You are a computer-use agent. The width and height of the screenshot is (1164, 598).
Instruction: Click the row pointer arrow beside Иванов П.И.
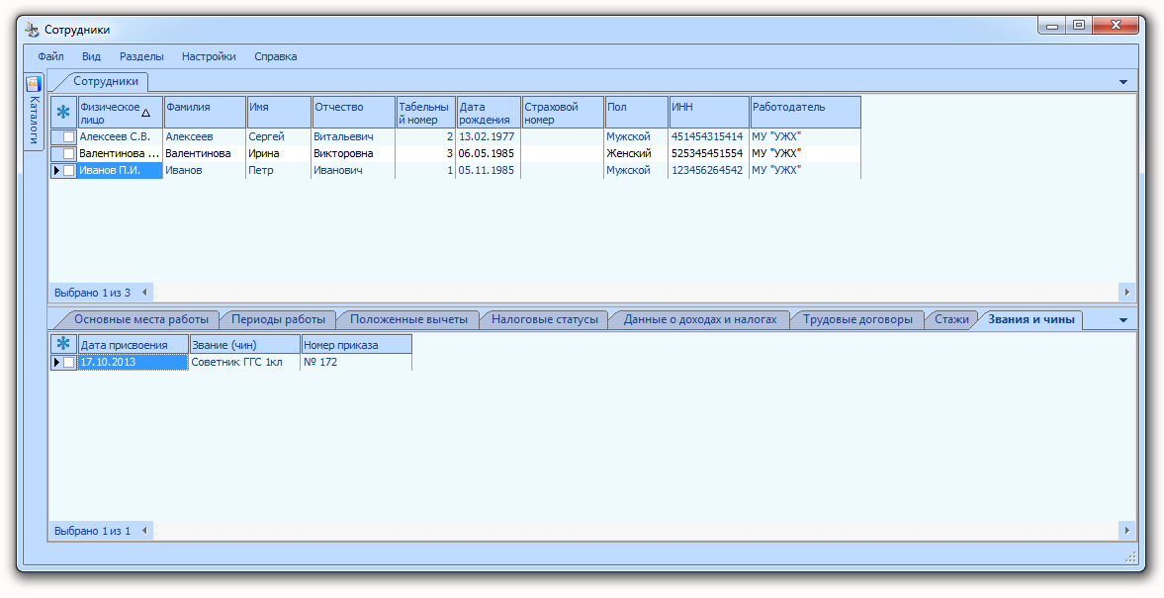pyautogui.click(x=56, y=170)
